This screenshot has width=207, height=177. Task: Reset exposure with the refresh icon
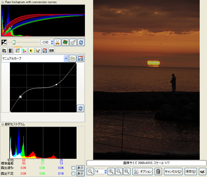click(81, 42)
